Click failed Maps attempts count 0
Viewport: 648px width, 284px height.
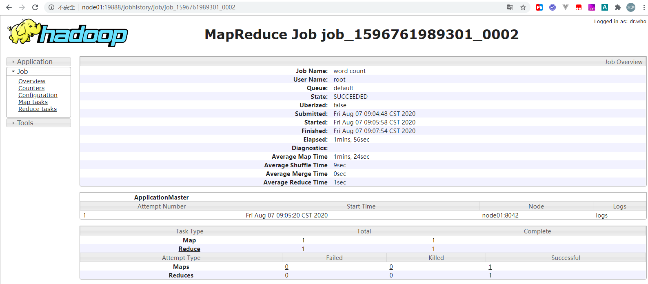point(286,267)
